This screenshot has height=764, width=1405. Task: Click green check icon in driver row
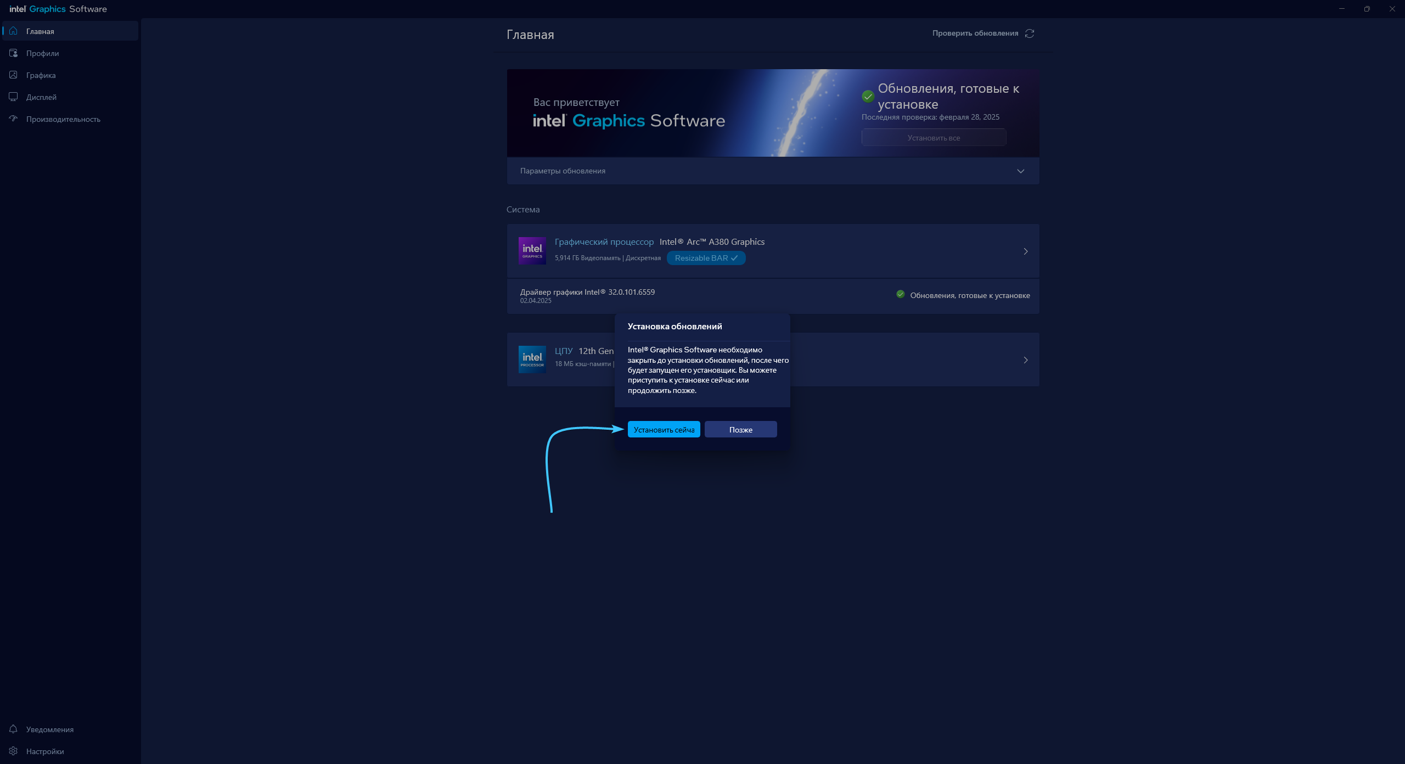[x=901, y=294]
